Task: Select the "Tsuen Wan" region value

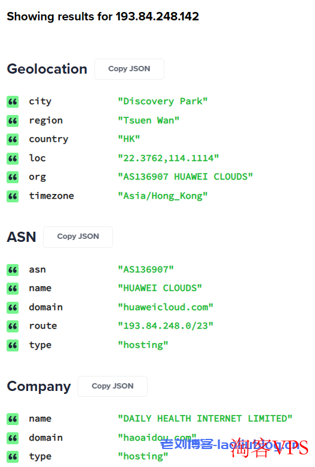Action: [148, 120]
